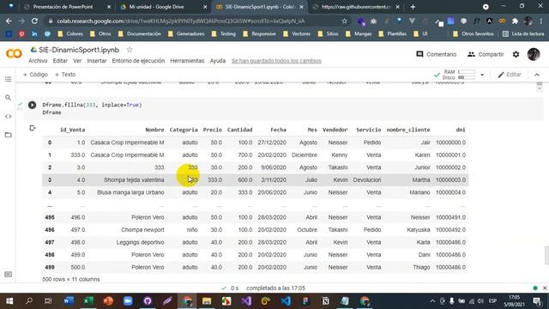Open PowerPoint from the taskbar
The height and width of the screenshot is (309, 549).
point(108,301)
